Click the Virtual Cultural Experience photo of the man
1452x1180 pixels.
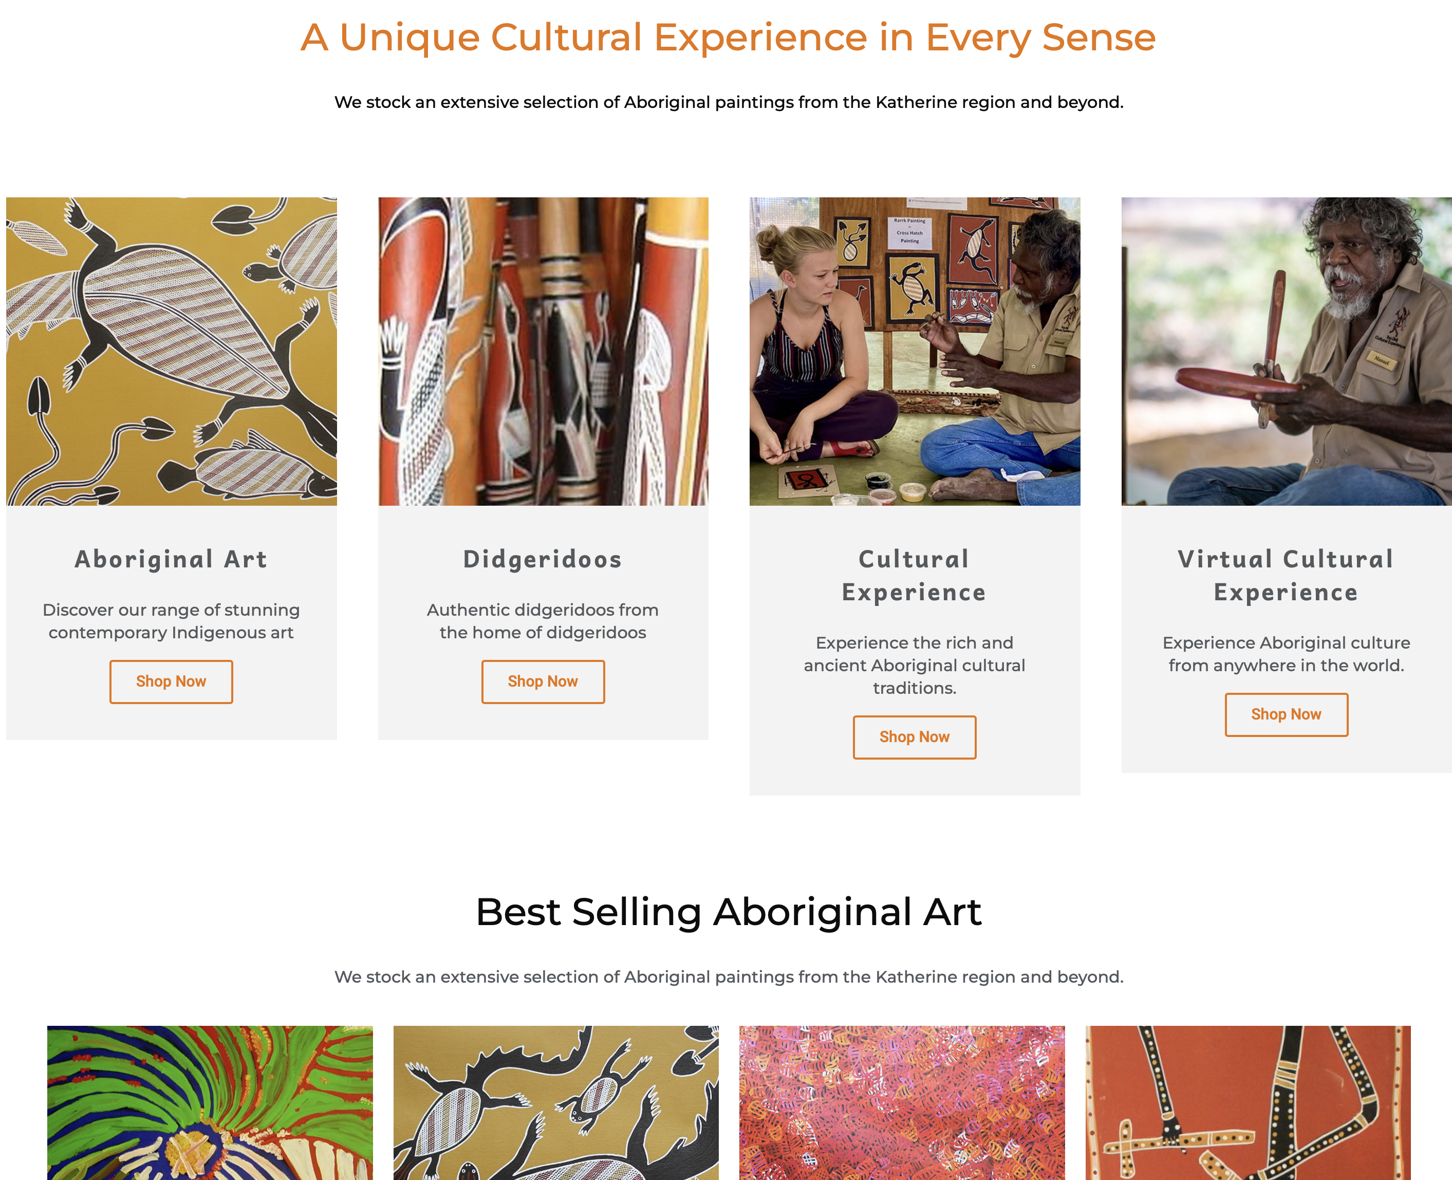point(1286,352)
